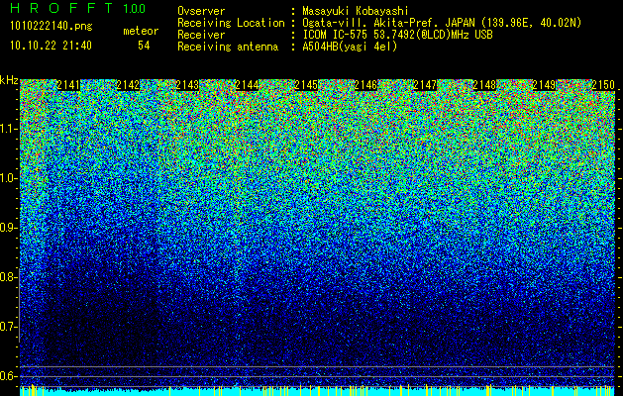Image resolution: width=623 pixels, height=396 pixels.
Task: Click the 2142 time marker
Action: pyautogui.click(x=128, y=85)
